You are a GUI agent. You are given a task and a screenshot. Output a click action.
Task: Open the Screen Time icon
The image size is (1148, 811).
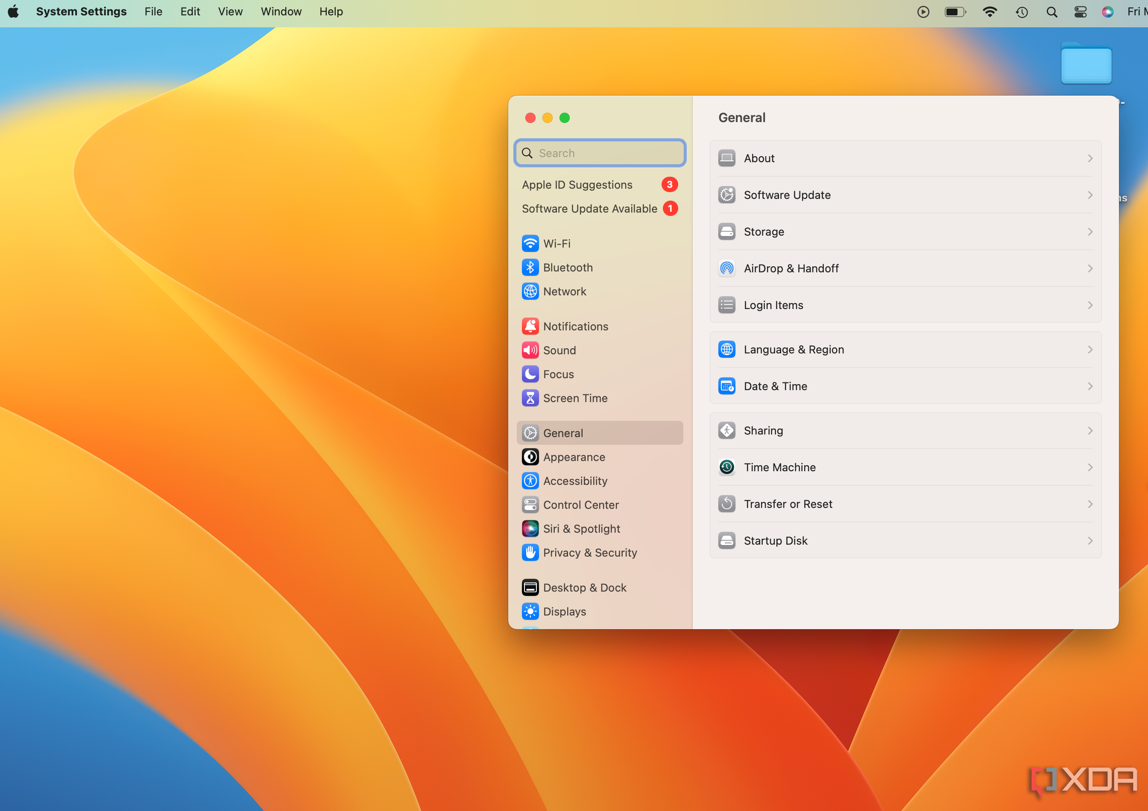530,397
